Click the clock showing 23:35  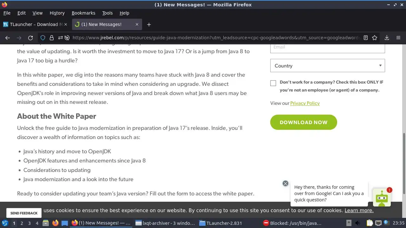click(x=398, y=223)
